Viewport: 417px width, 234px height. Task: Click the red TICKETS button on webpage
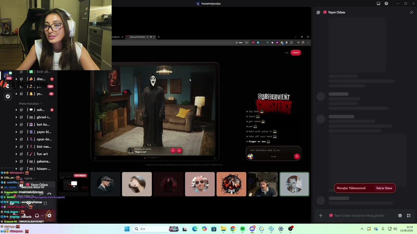pyautogui.click(x=295, y=53)
